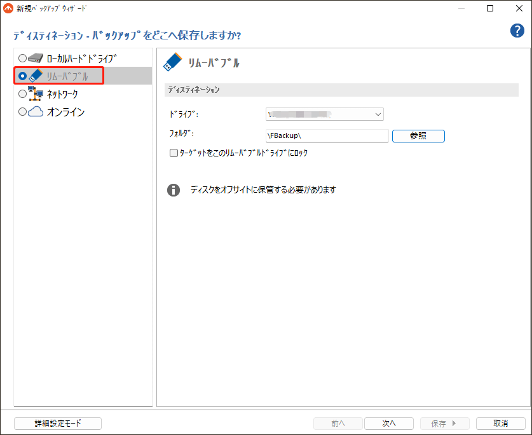
Task: Open the 保存 button menu
Action: [445, 424]
